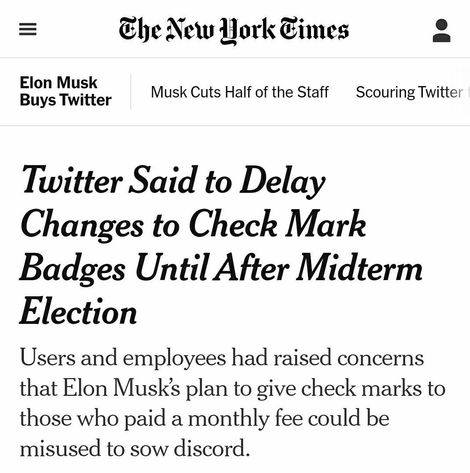This screenshot has width=470, height=473.
Task: Select the word "Midterm" in the headline
Action: [x=359, y=269]
